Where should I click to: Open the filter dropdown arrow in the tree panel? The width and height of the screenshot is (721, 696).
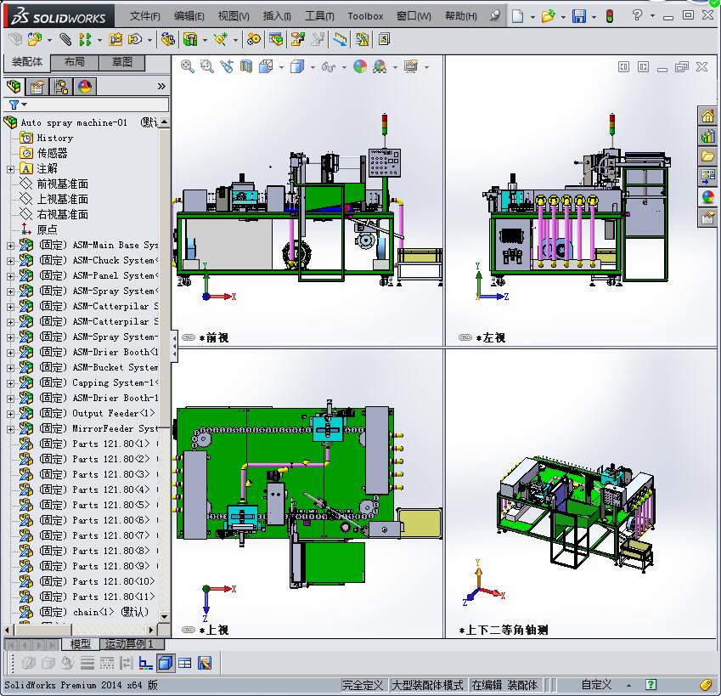[x=25, y=105]
